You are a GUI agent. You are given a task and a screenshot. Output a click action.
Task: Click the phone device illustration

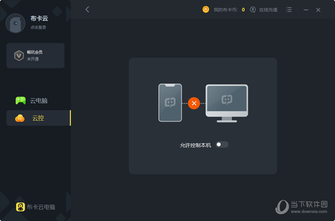tap(170, 103)
